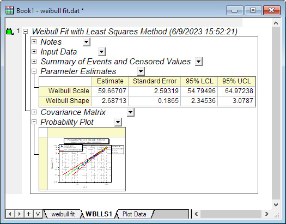Collapse the Parameter Estimates section
This screenshot has height=224, width=286.
[34, 71]
